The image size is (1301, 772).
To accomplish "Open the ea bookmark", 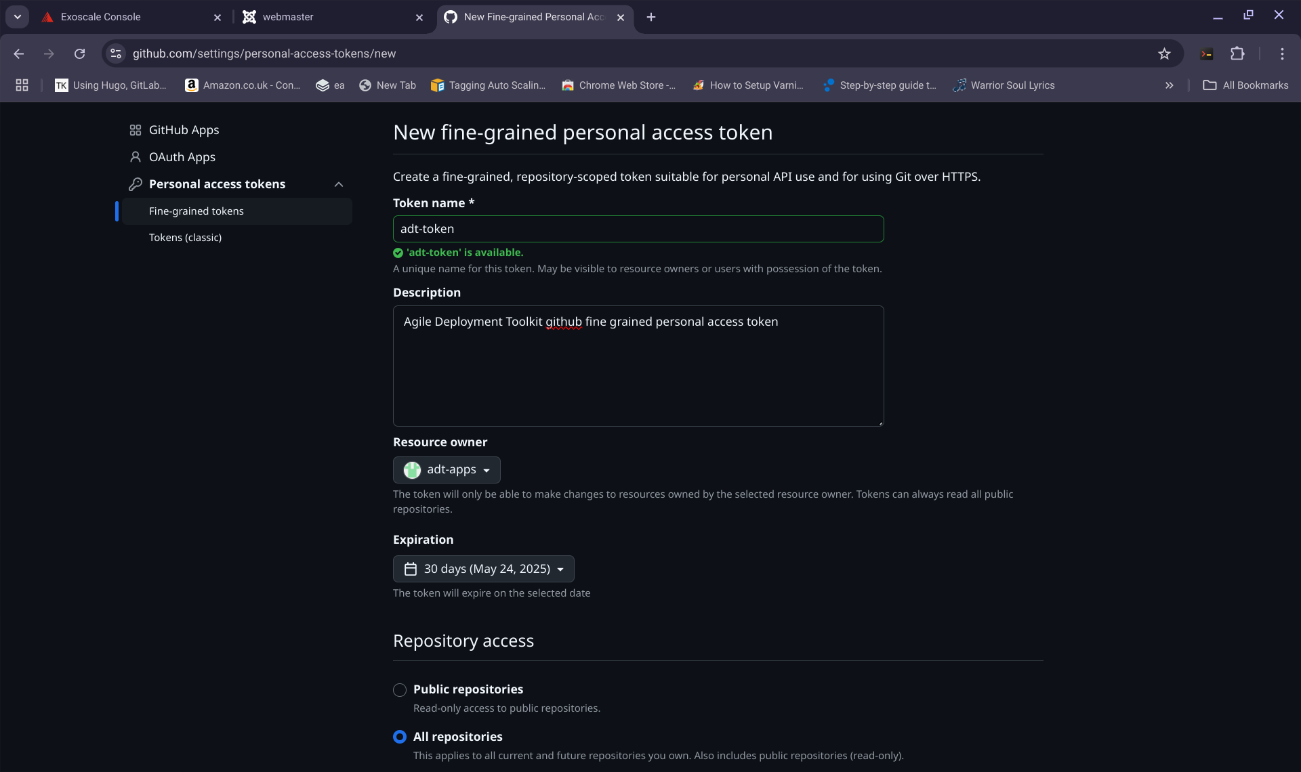I will pos(330,85).
